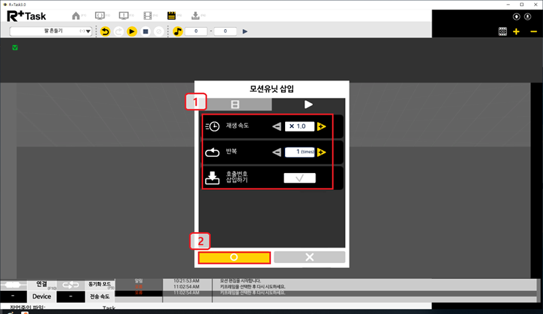Decrease 반복 count with left arrow
543x314 pixels.
[x=276, y=153]
